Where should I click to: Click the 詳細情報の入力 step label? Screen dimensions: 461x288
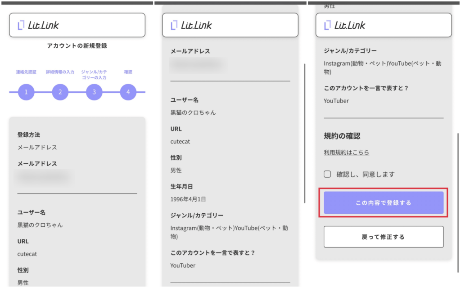pyautogui.click(x=60, y=72)
